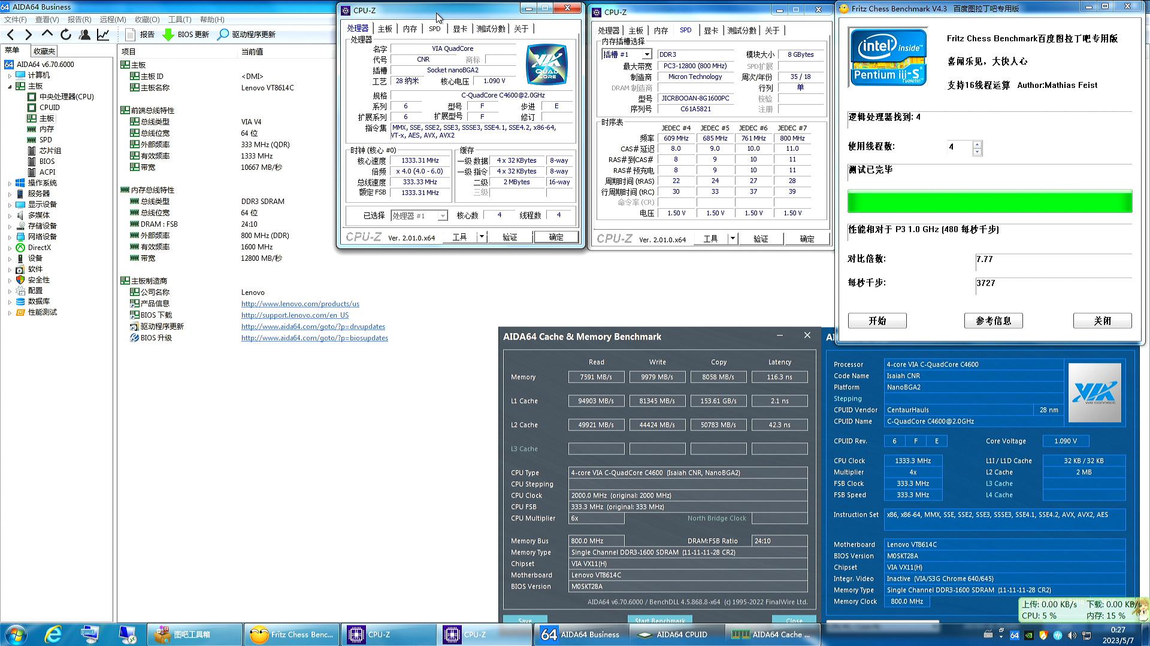Image resolution: width=1150 pixels, height=646 pixels.
Task: Open the 工具(T) menu in AIDA64
Action: (x=179, y=20)
